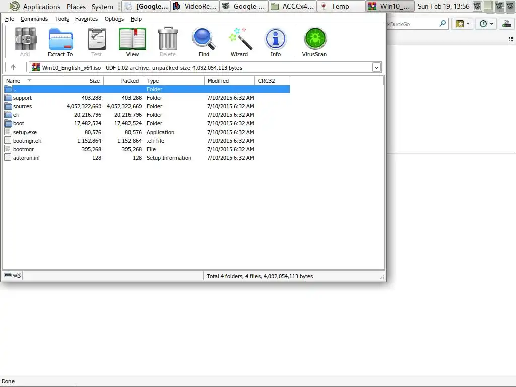Click the desktop main menu logo icon
This screenshot has height=387, width=516.
coord(14,6)
